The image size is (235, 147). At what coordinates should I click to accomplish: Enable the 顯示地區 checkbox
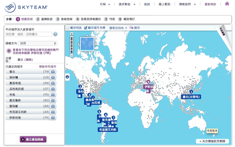[x=68, y=28]
